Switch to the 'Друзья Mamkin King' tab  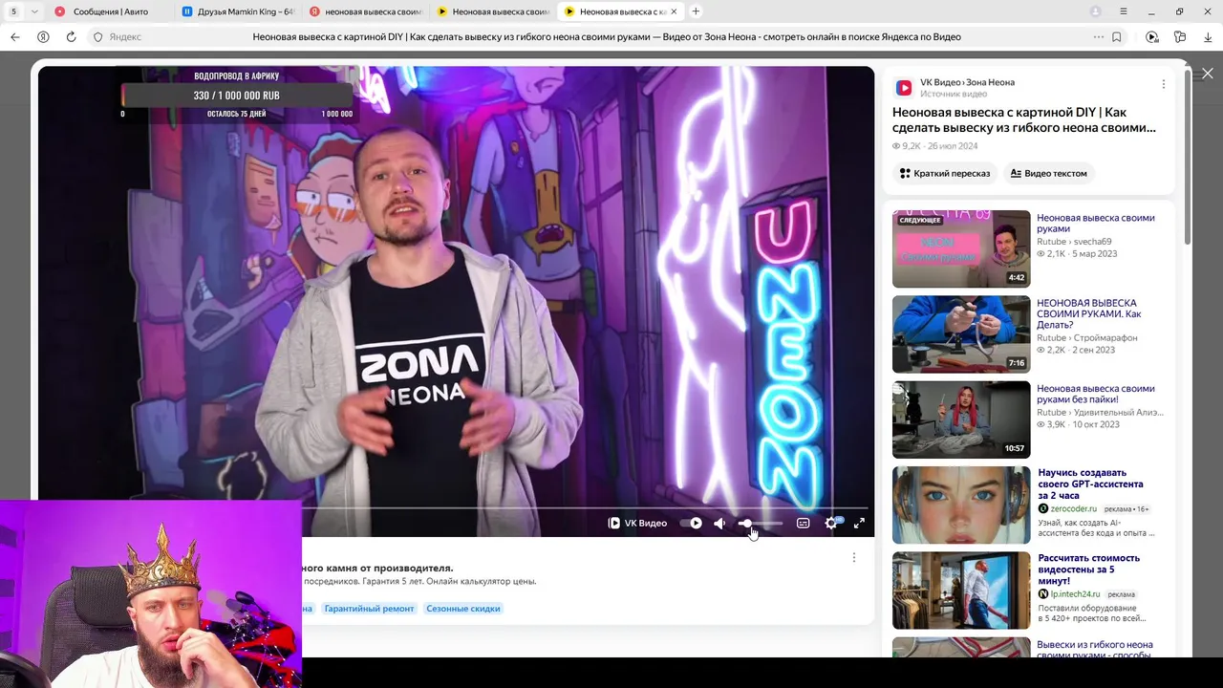pyautogui.click(x=237, y=11)
